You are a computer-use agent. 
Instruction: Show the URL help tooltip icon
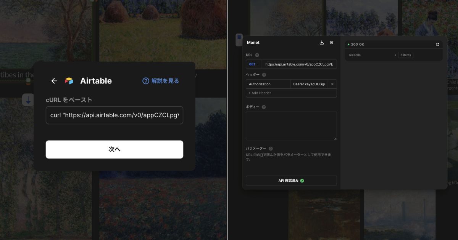point(257,55)
